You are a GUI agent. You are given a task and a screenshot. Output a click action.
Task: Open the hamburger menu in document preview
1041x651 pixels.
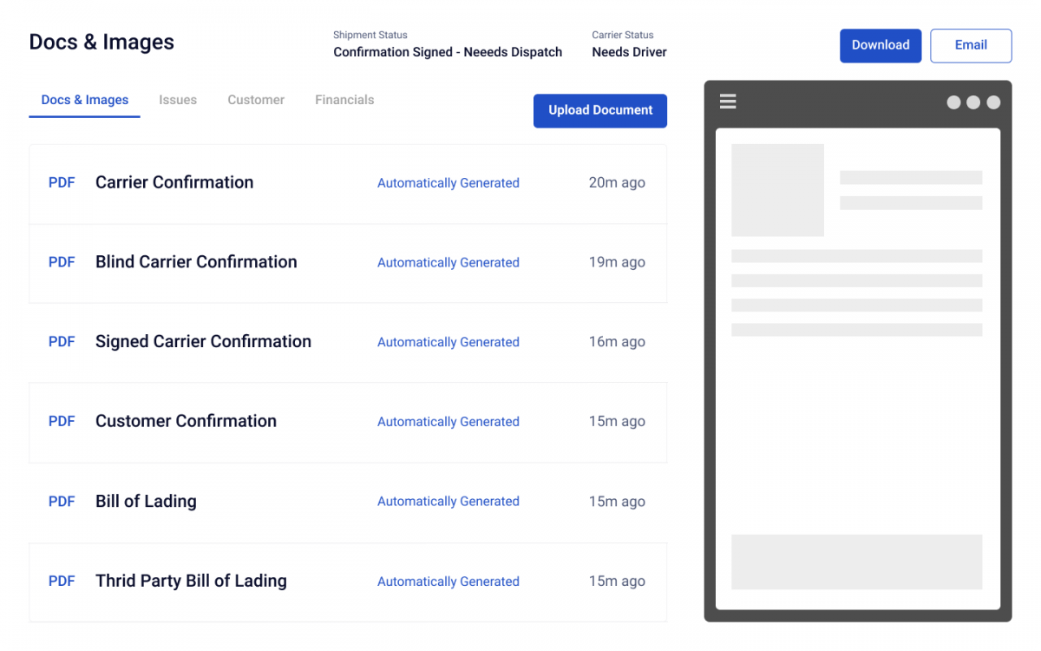727,102
